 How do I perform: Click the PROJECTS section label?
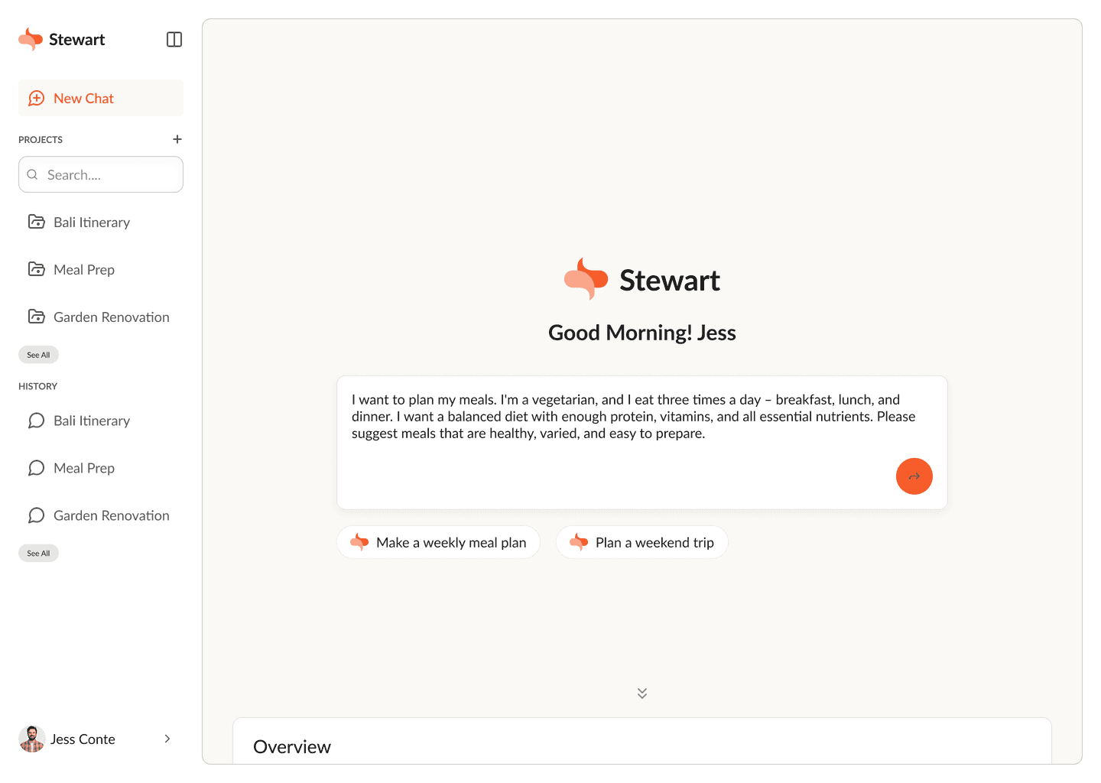click(41, 140)
